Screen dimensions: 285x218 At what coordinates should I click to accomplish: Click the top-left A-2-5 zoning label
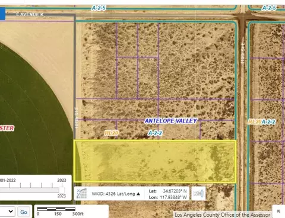[99, 8]
